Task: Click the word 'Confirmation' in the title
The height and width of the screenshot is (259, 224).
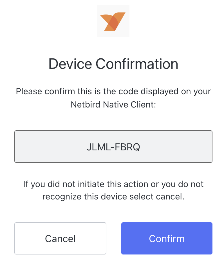Action: coord(137,64)
